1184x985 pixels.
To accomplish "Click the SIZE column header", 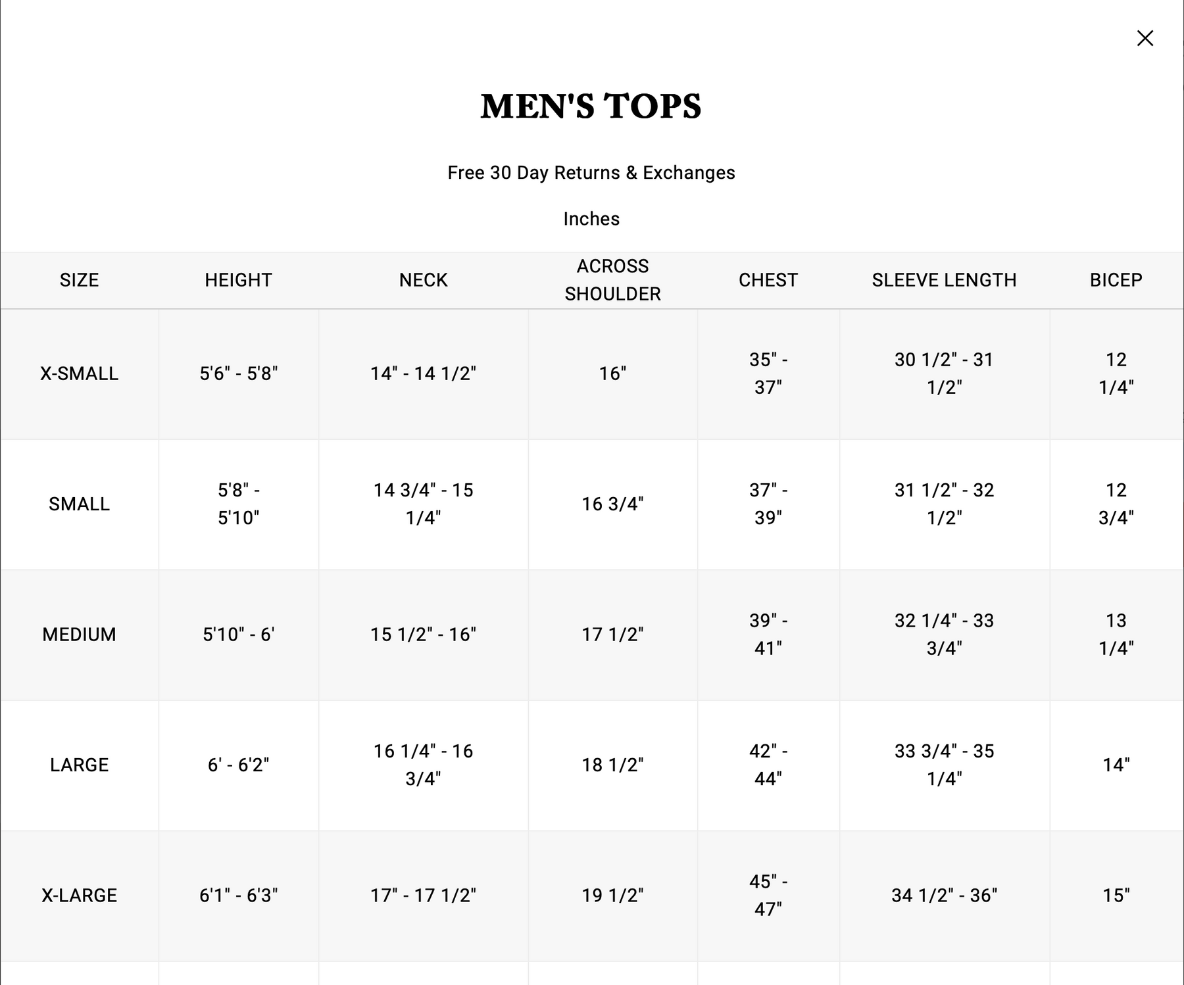I will (80, 280).
